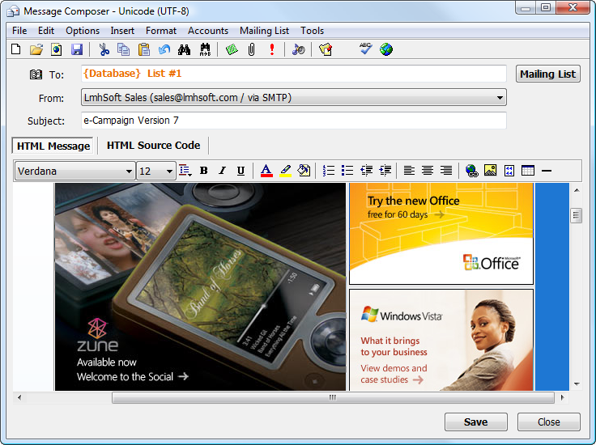The height and width of the screenshot is (445, 596).
Task: Decrease paragraph indent
Action: tap(366, 171)
